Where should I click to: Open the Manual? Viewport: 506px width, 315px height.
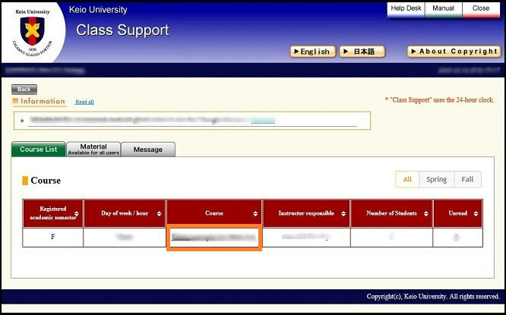click(443, 8)
